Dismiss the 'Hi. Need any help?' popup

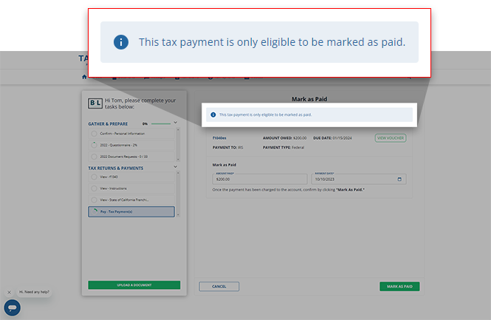click(x=9, y=292)
